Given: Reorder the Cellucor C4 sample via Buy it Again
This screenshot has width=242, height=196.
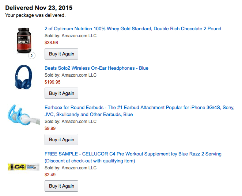Looking at the screenshot, I should (x=61, y=186).
